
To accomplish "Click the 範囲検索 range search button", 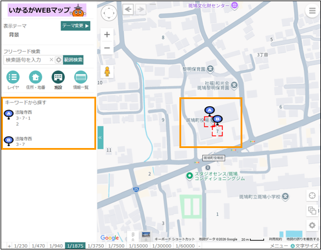I will pos(73,60).
